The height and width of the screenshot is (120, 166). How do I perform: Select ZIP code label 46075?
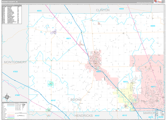(x=125, y=82)
